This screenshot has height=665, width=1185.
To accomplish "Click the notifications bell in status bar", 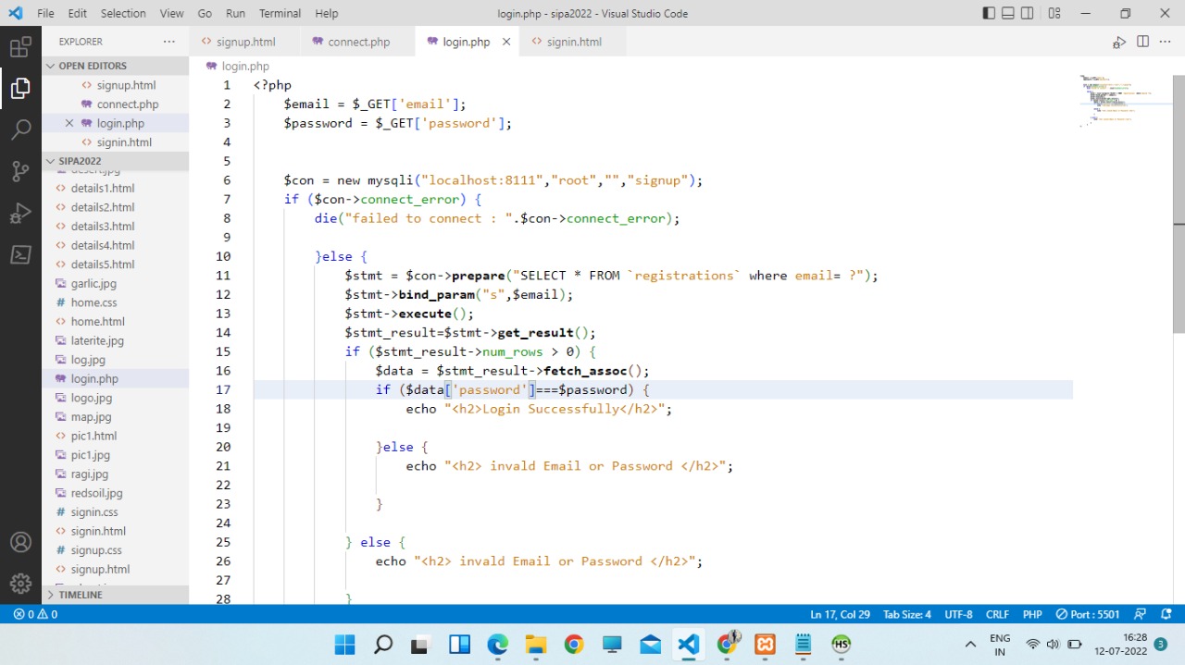I will (x=1167, y=614).
